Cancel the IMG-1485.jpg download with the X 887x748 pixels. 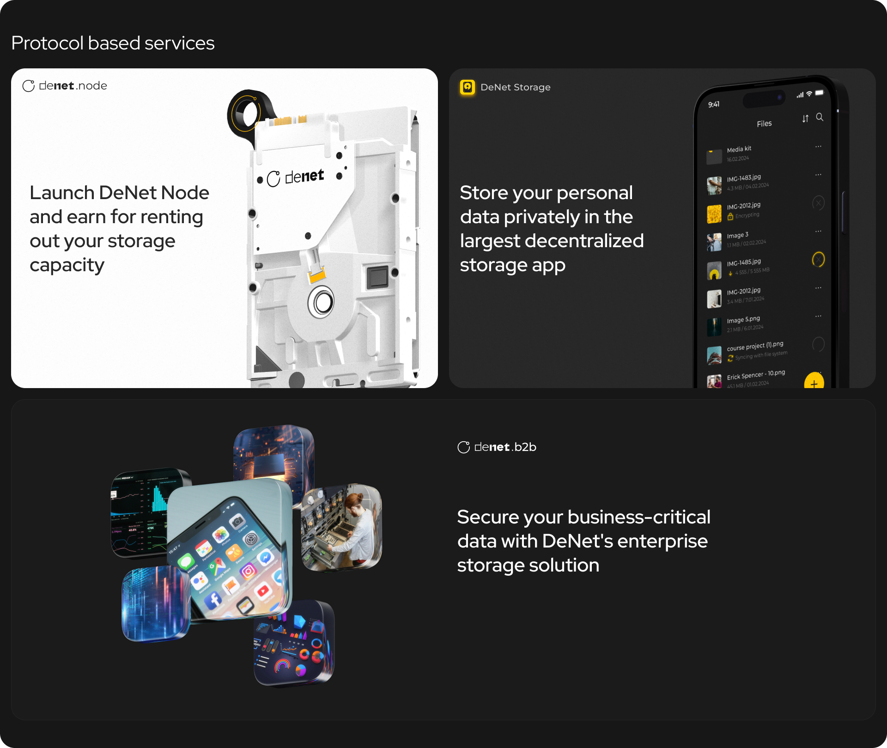(x=818, y=260)
